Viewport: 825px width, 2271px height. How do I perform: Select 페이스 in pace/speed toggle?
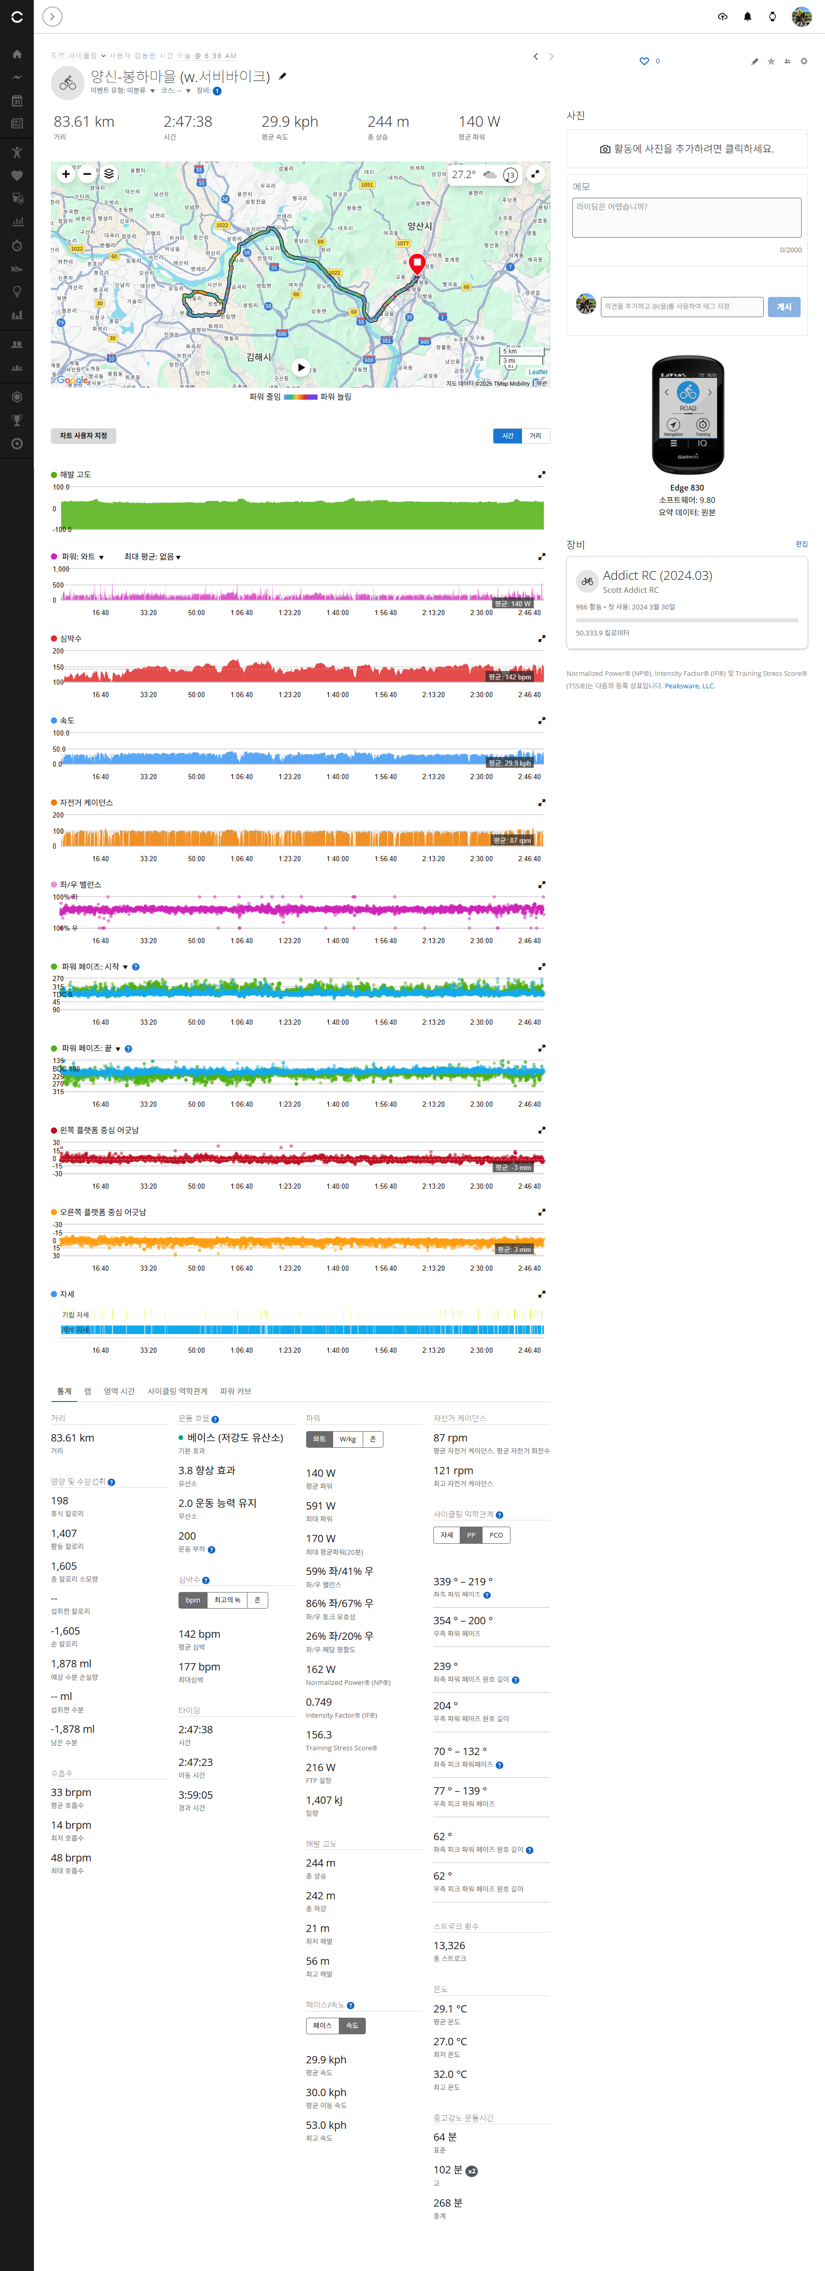pos(323,2026)
